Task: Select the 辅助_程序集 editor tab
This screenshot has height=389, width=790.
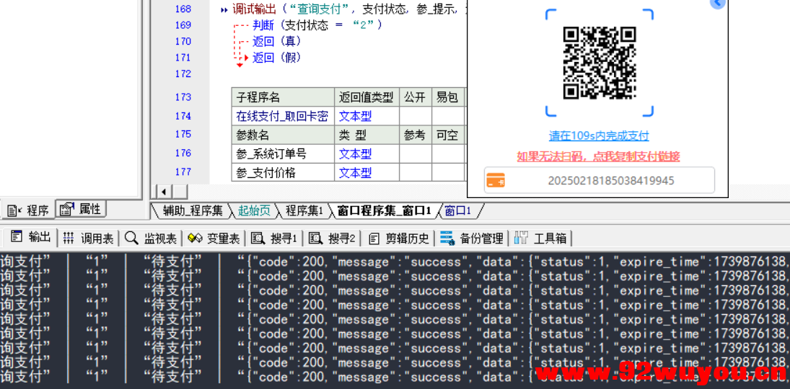Action: [x=192, y=210]
